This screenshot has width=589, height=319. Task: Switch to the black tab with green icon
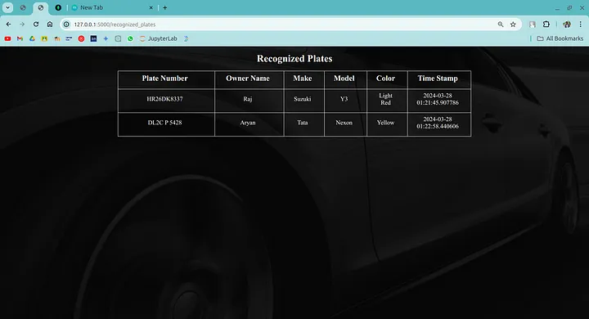58,7
